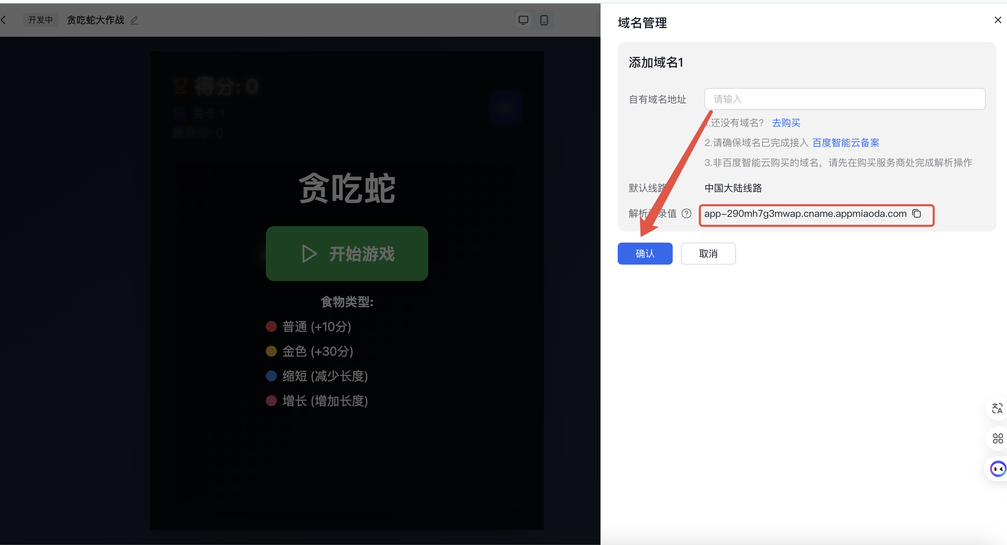Viewport: 1007px width, 545px height.
Task: Go back using the left arrow
Action: click(x=3, y=20)
